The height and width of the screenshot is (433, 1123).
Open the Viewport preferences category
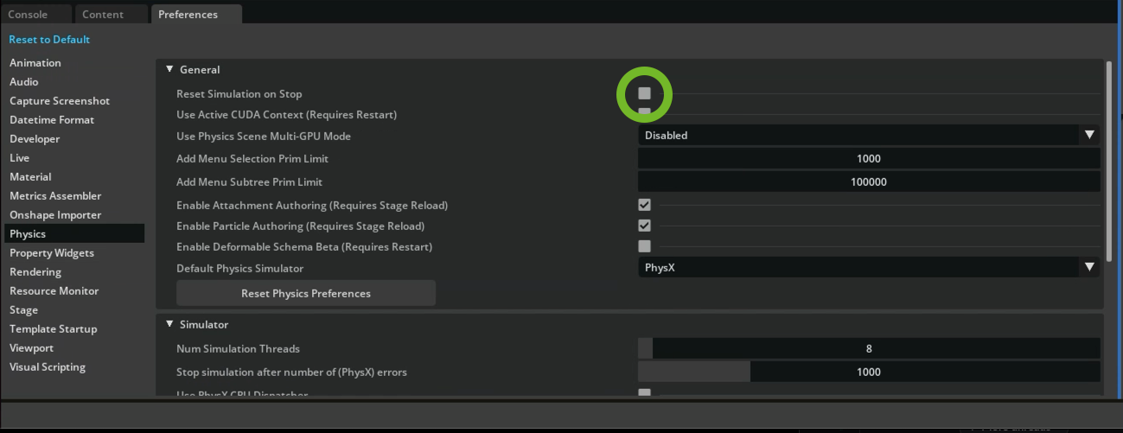click(32, 348)
